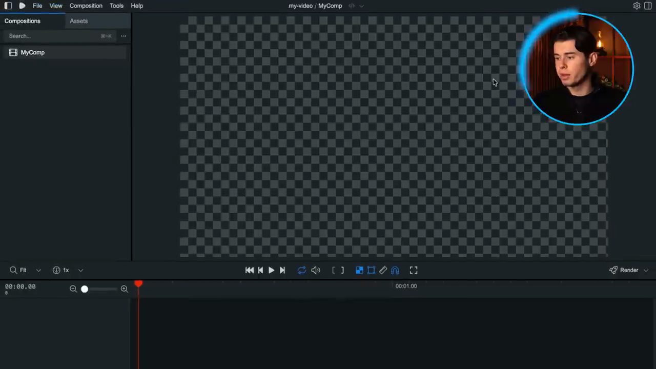This screenshot has width=656, height=369.
Task: Toggle loop playback
Action: click(x=302, y=270)
